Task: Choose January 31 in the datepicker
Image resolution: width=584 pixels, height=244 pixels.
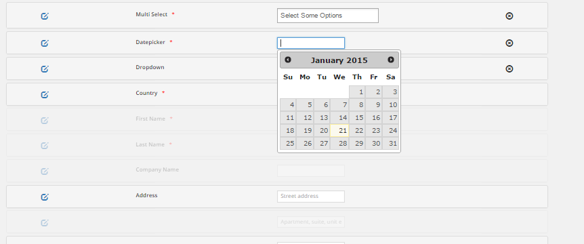Action: [x=390, y=143]
